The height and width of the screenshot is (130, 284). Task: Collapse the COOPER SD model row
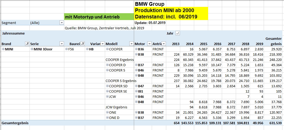tap(107, 86)
